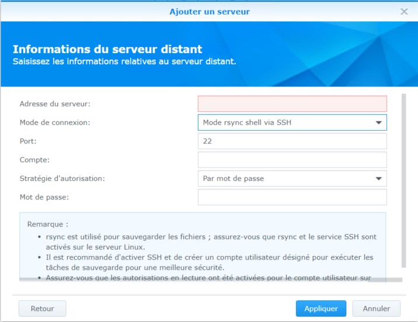The width and height of the screenshot is (418, 322).
Task: Click the Compte text field
Action: point(292,160)
